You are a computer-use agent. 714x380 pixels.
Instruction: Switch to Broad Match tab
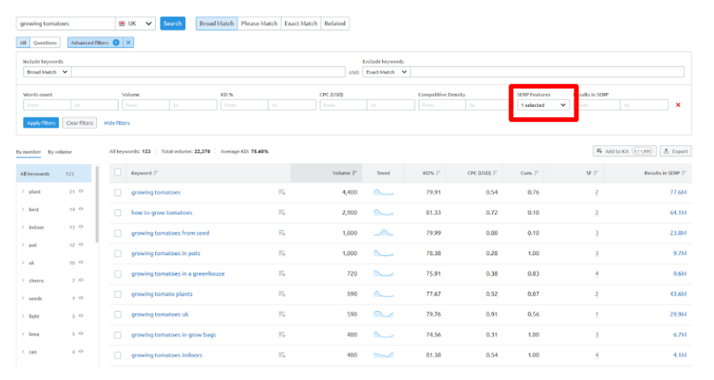(x=216, y=23)
